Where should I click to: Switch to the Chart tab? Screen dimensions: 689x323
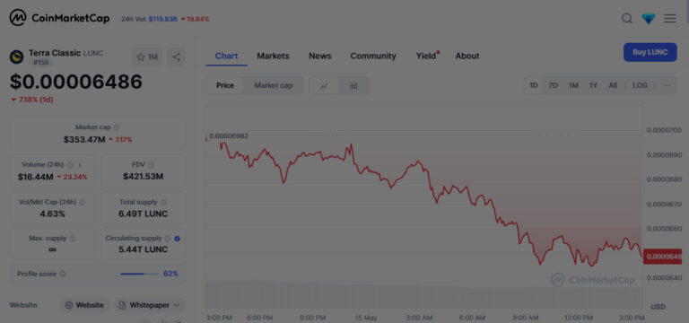tap(226, 56)
